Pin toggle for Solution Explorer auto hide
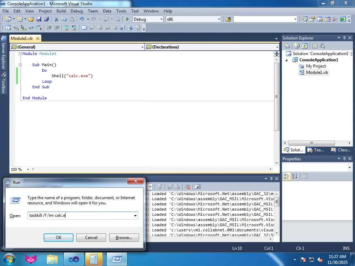This screenshot has width=355, height=266. click(344, 38)
